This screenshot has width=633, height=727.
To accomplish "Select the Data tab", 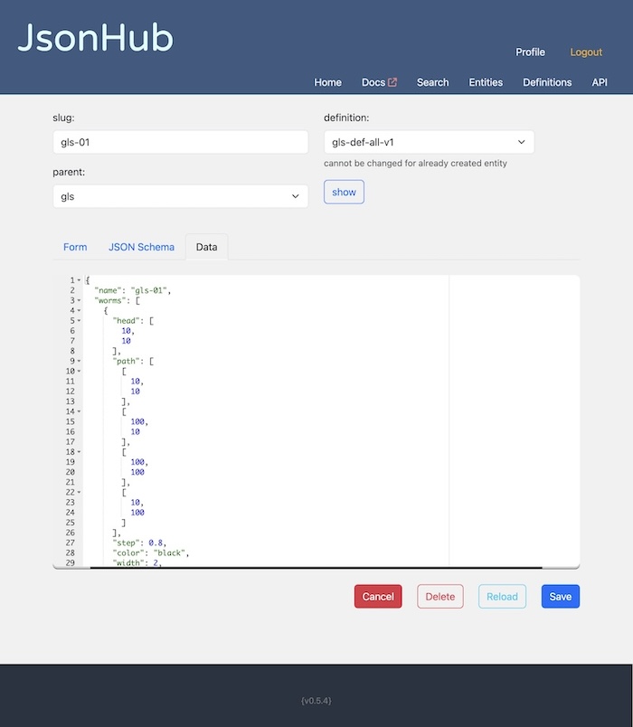I will pos(206,247).
